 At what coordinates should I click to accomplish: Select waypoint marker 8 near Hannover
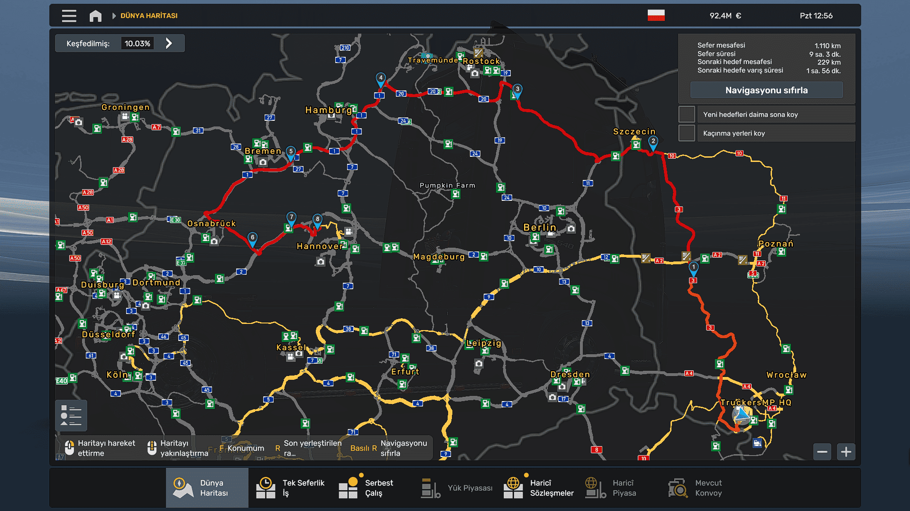coord(317,220)
